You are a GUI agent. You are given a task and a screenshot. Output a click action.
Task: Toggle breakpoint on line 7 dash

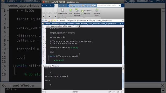45,41
